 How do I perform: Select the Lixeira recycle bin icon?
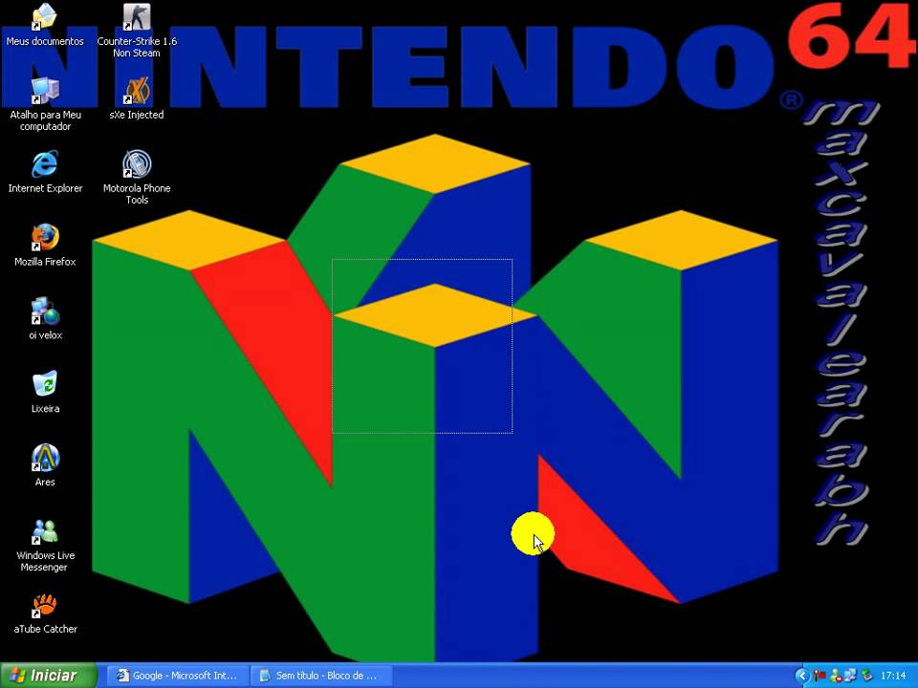45,392
